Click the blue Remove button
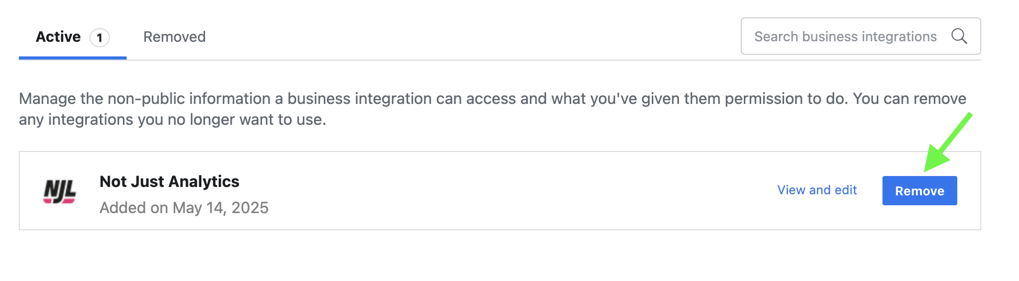 (x=920, y=191)
